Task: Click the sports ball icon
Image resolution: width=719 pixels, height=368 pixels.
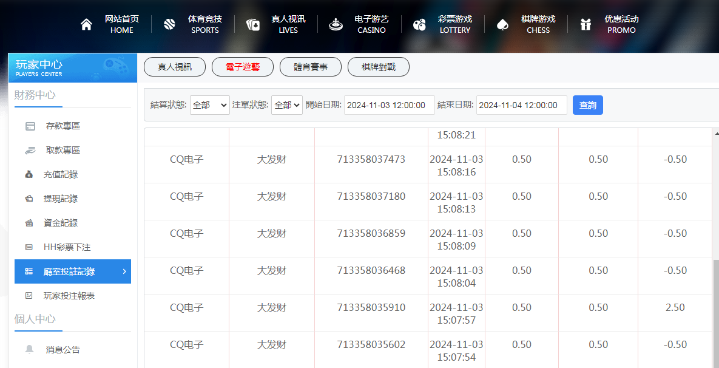Action: point(169,25)
